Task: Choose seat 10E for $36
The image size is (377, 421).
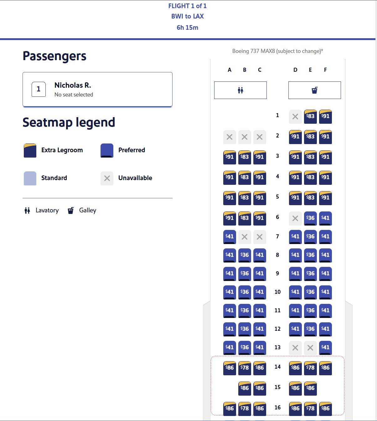Action: tap(310, 292)
